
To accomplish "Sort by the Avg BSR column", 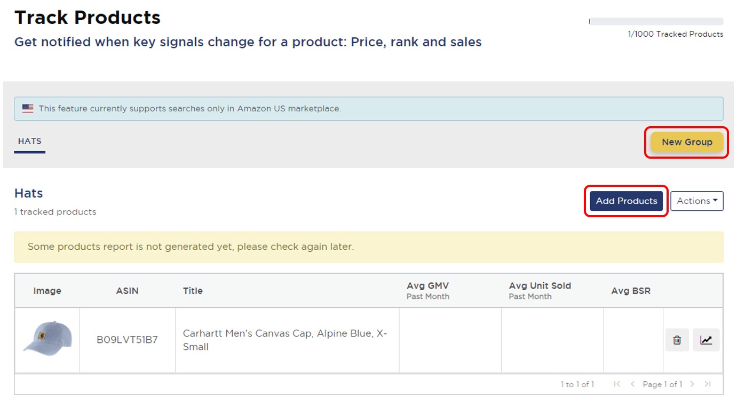I will click(632, 291).
